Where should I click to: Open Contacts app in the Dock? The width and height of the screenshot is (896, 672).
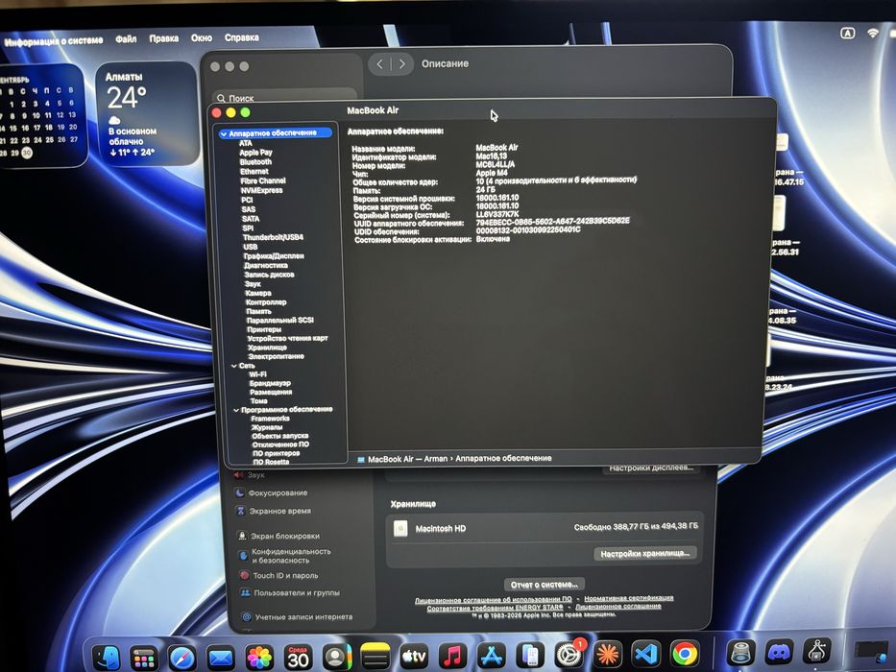coord(336,658)
